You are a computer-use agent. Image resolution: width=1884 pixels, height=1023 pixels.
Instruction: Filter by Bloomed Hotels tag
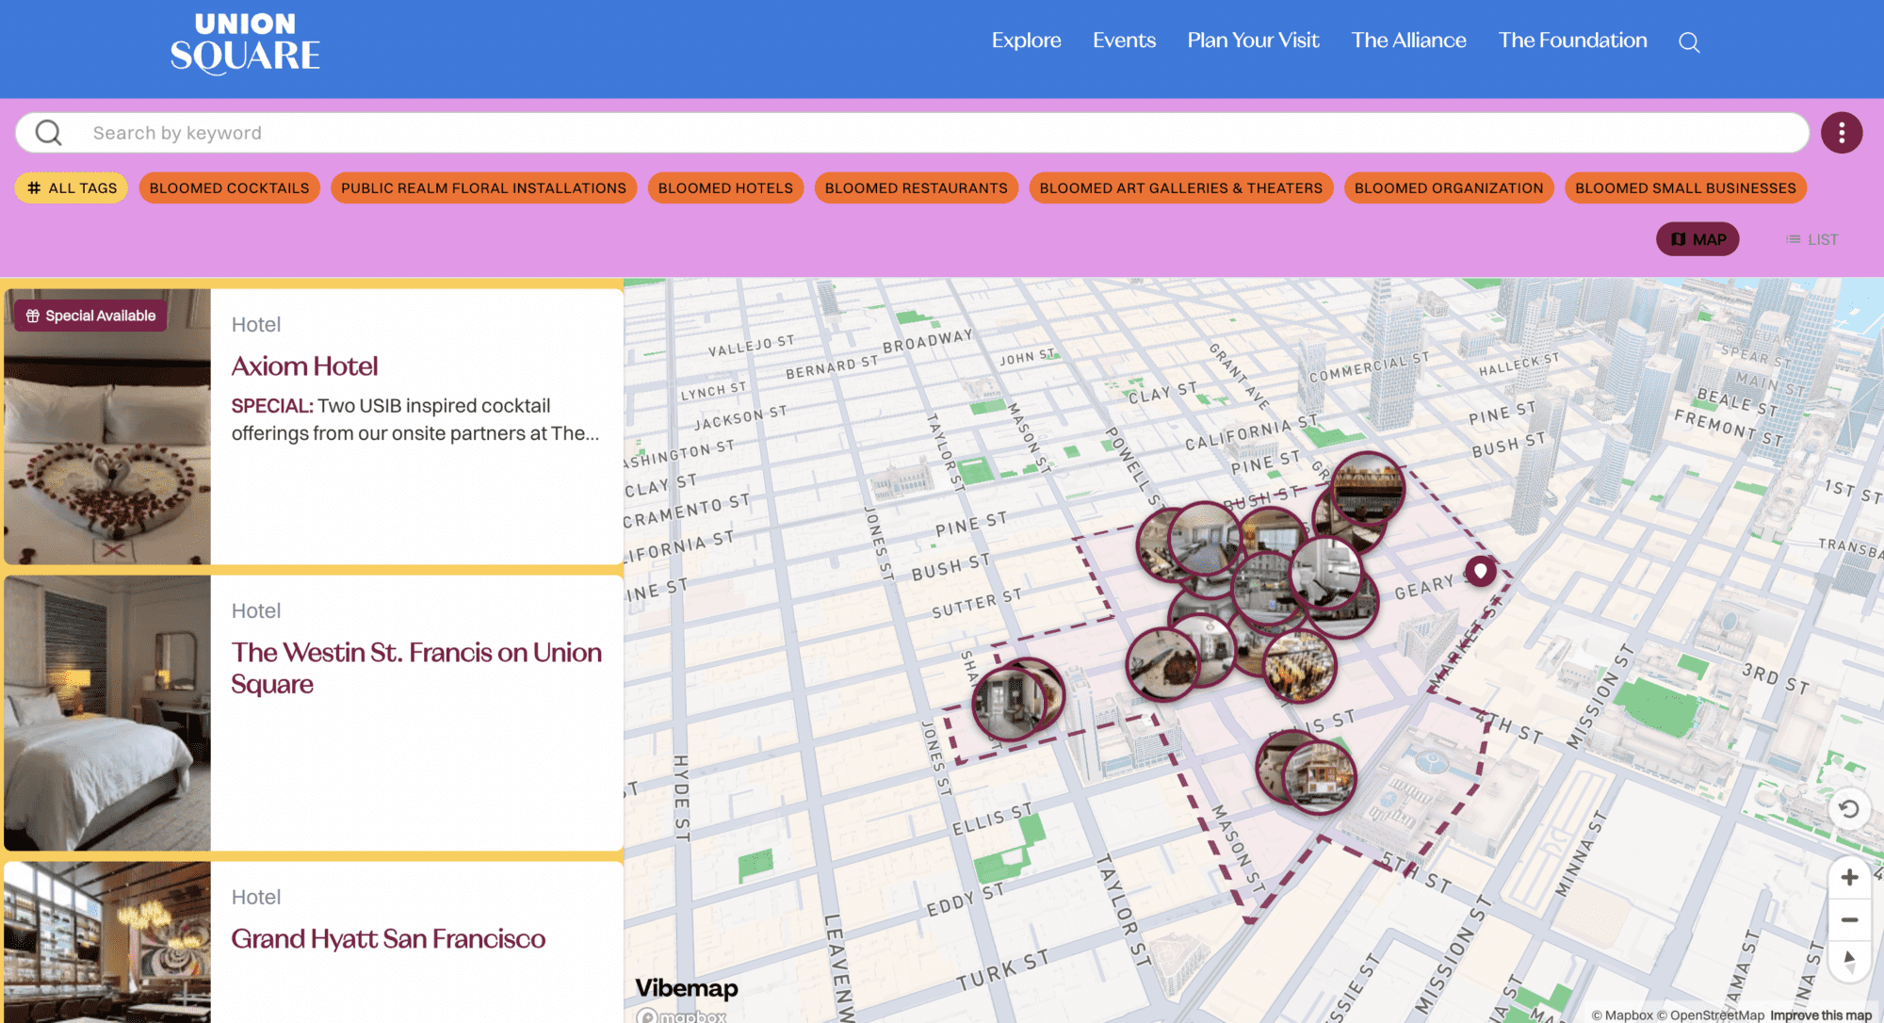point(725,187)
